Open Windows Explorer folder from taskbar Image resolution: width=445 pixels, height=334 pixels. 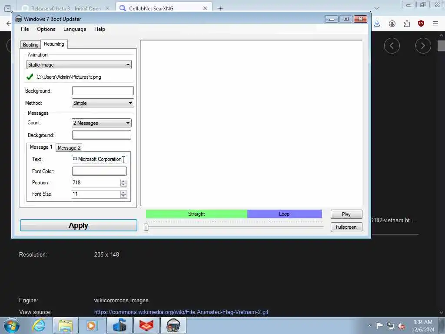click(66, 325)
